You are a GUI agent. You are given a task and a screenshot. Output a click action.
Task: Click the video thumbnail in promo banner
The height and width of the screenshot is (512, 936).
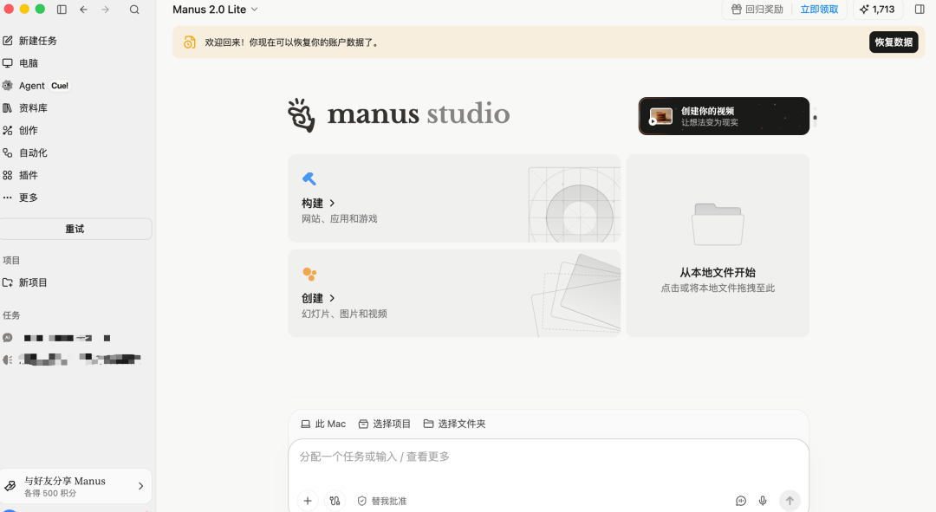coord(660,116)
